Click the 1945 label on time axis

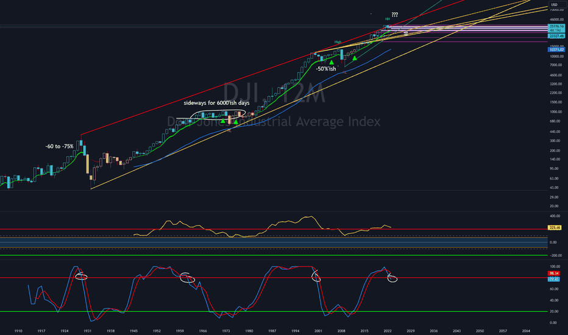pyautogui.click(x=133, y=331)
